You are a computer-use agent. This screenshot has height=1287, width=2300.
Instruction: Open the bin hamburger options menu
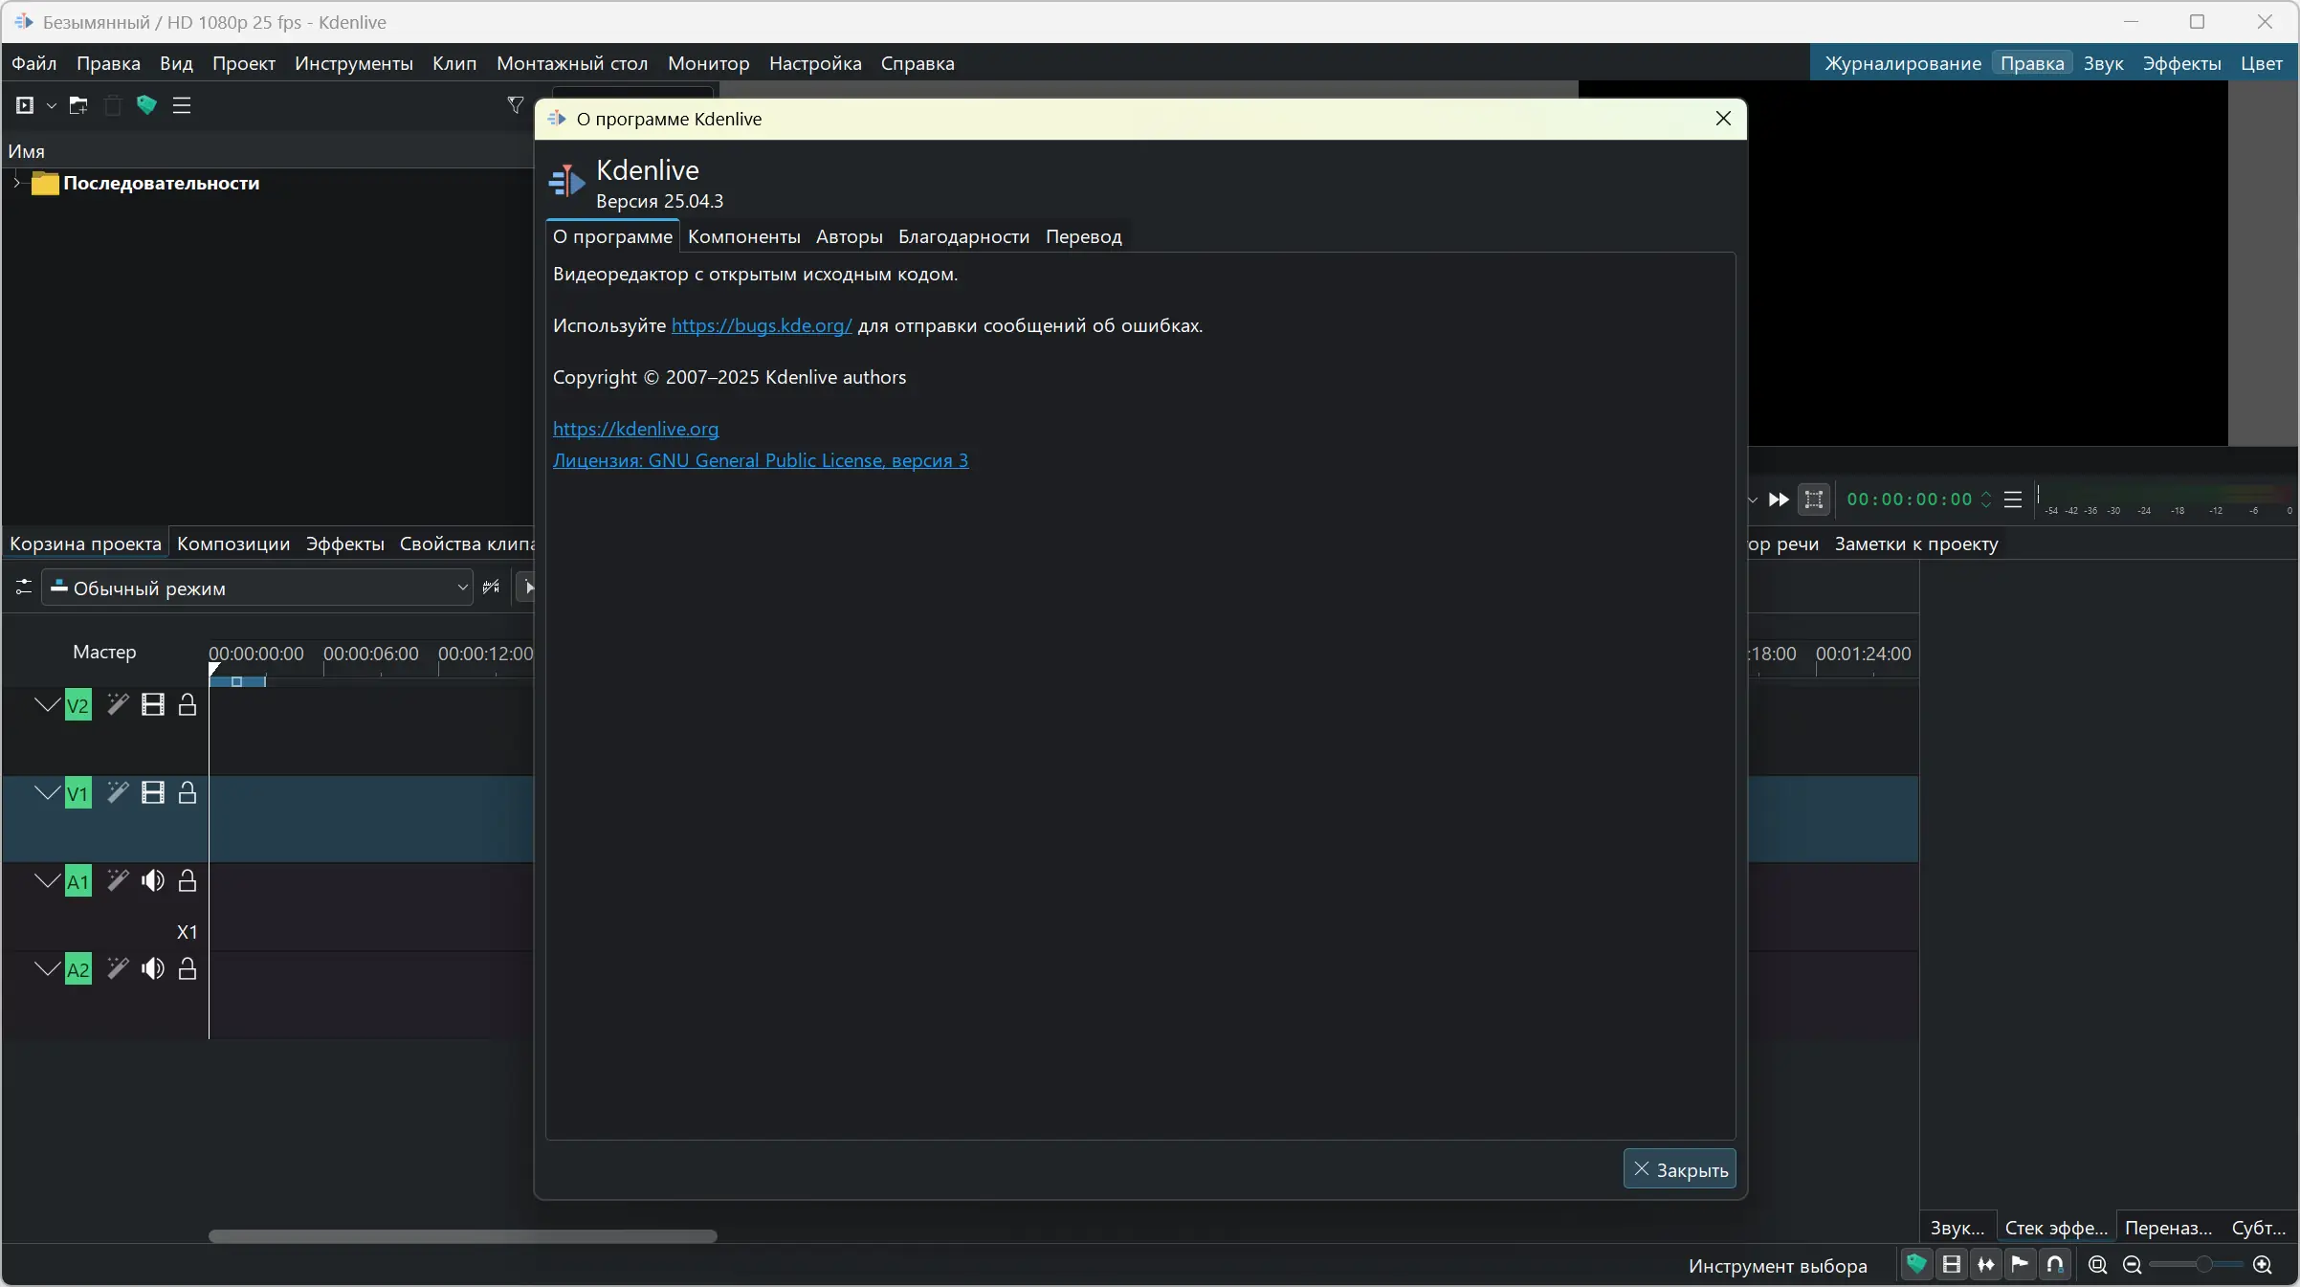point(182,105)
